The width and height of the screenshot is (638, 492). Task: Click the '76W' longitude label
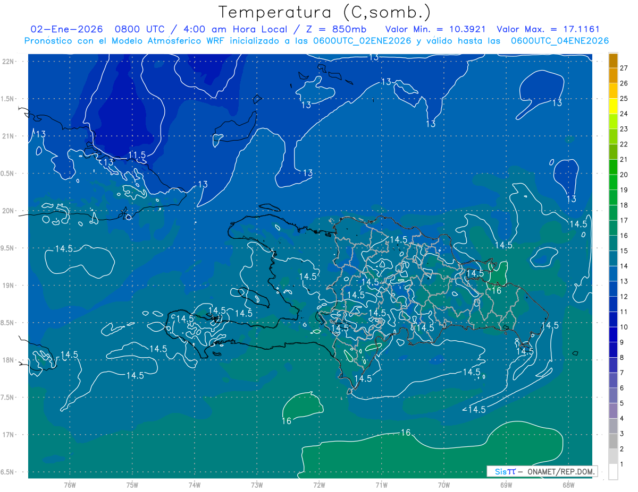coord(70,485)
